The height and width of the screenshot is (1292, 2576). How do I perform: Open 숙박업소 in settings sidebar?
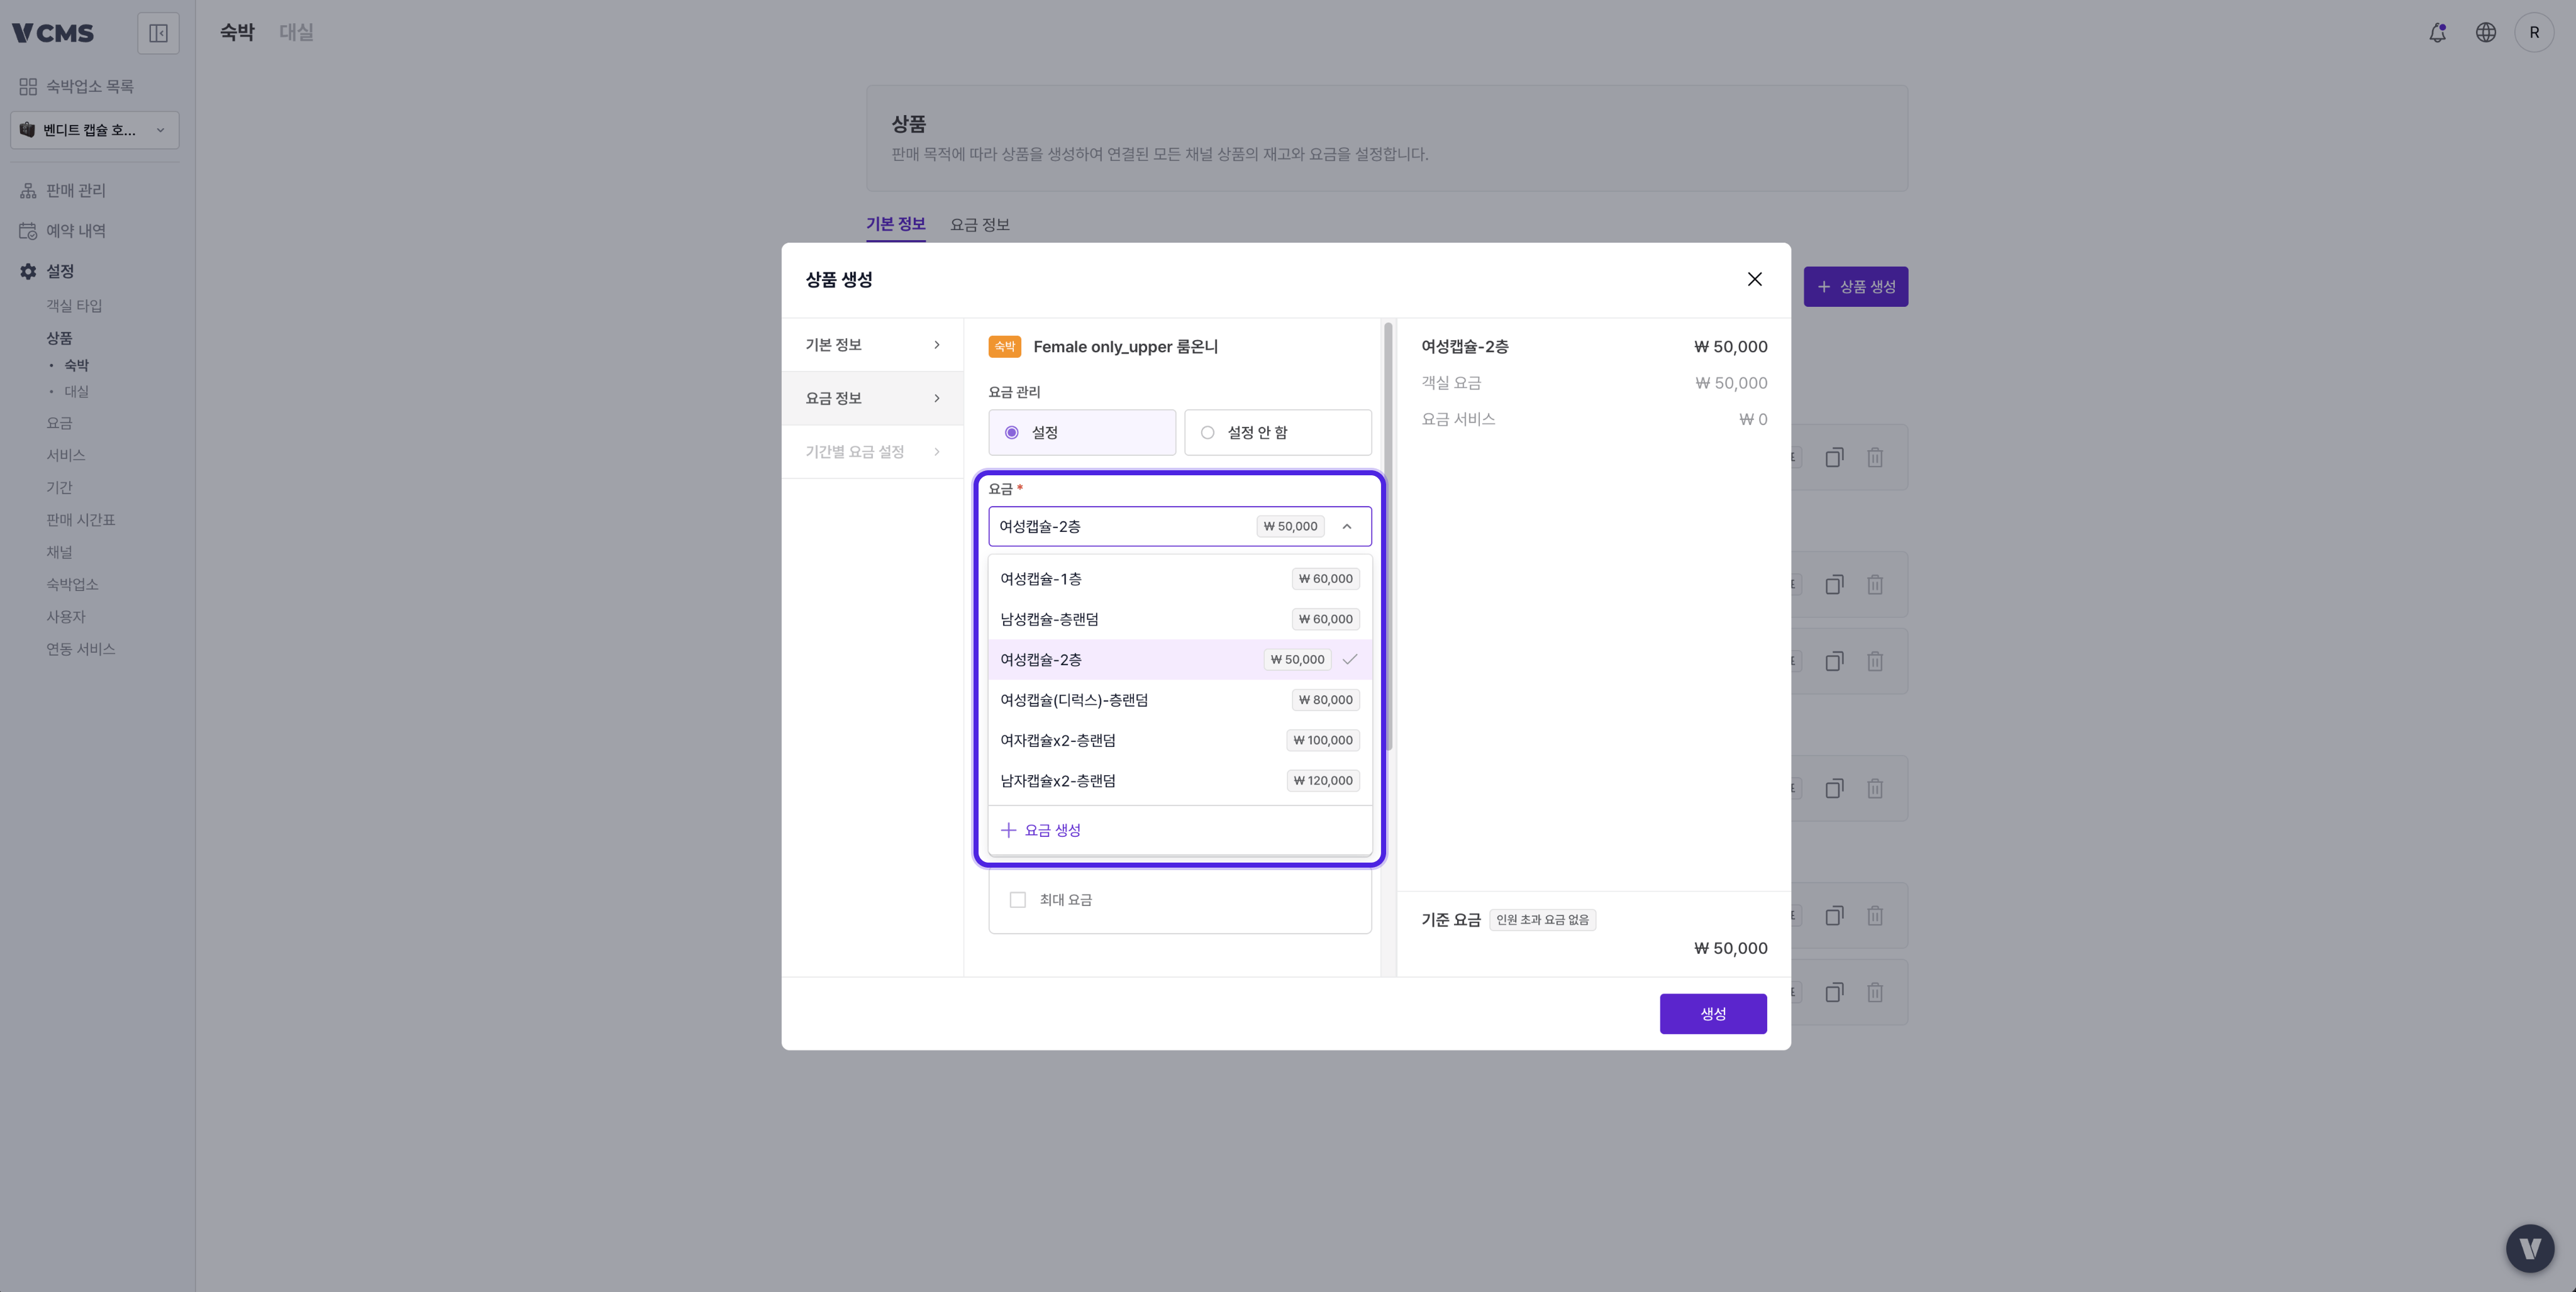coord(72,584)
